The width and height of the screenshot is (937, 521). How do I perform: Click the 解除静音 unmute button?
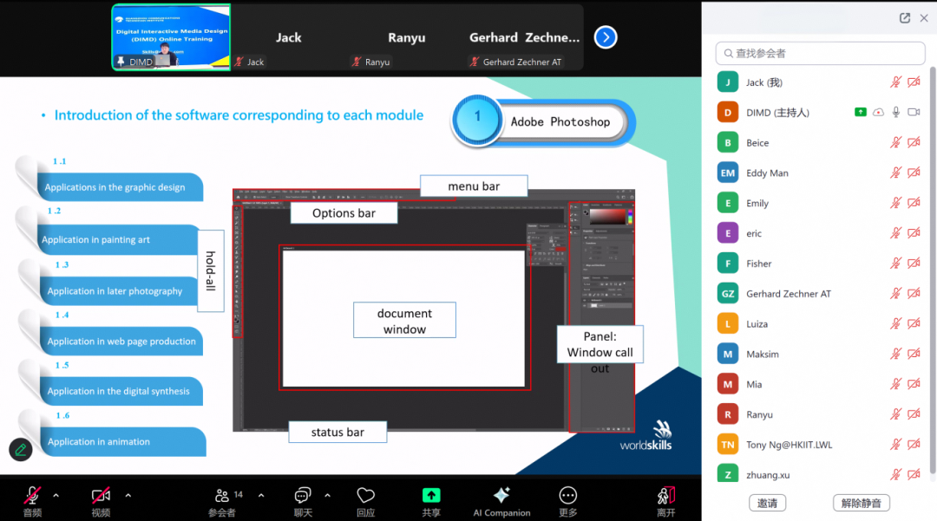[862, 503]
